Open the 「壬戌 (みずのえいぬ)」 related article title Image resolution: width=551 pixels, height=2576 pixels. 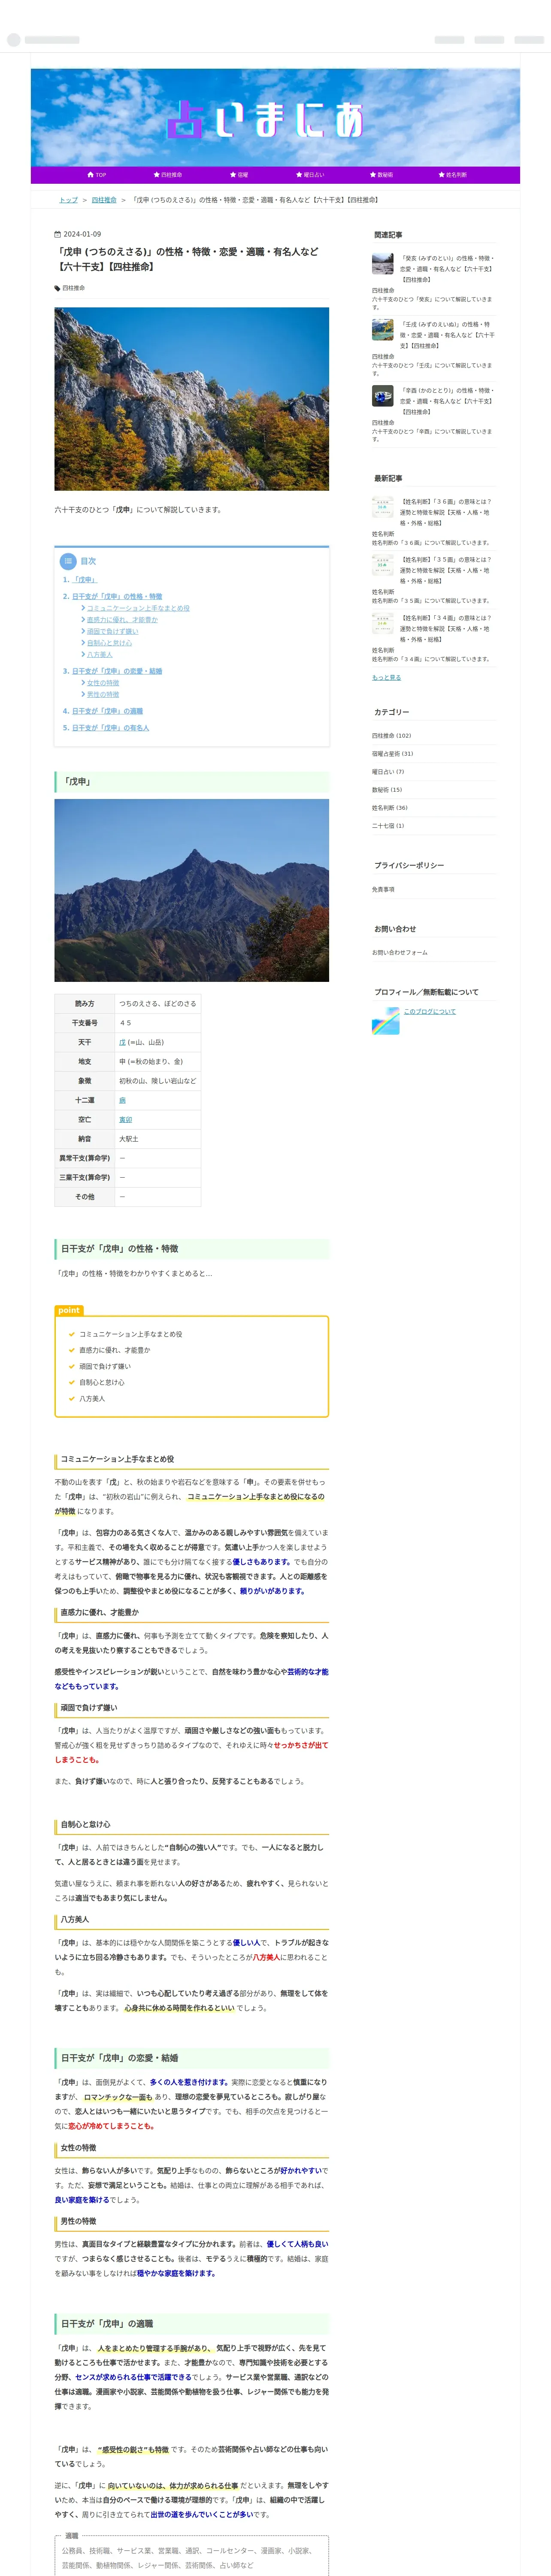point(447,335)
